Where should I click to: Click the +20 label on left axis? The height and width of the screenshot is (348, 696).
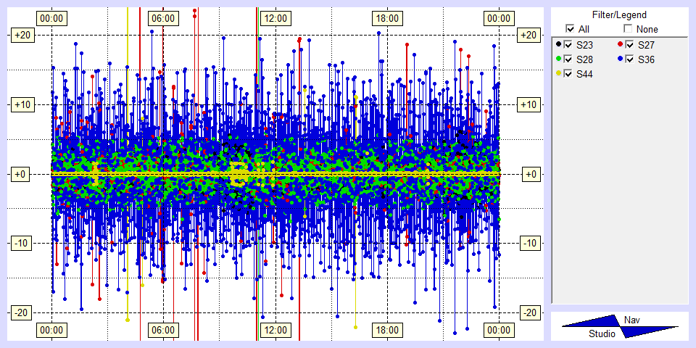click(x=21, y=36)
